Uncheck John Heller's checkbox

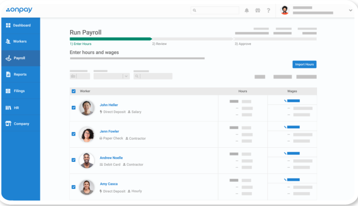coord(74,108)
